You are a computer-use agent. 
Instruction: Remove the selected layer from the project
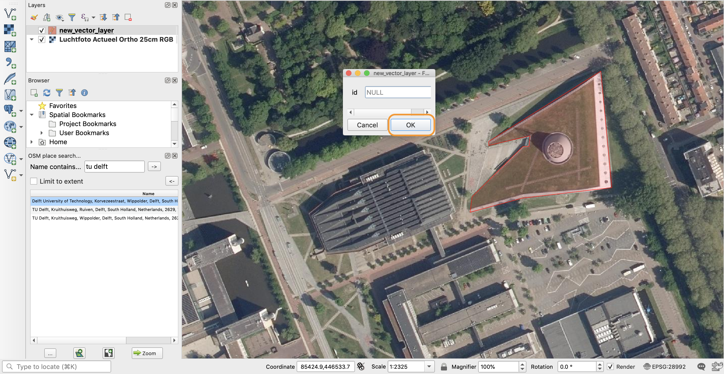[128, 17]
